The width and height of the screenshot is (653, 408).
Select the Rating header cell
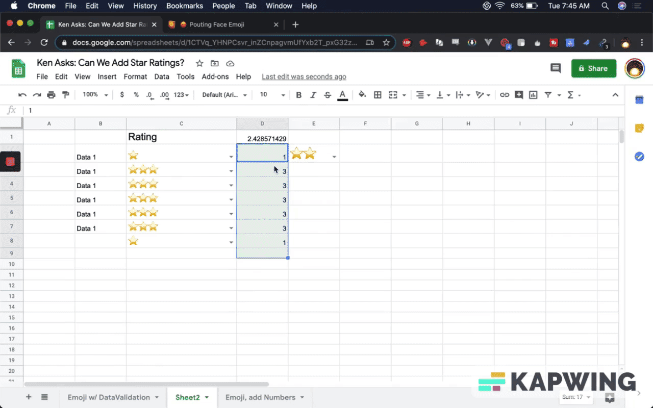click(182, 137)
